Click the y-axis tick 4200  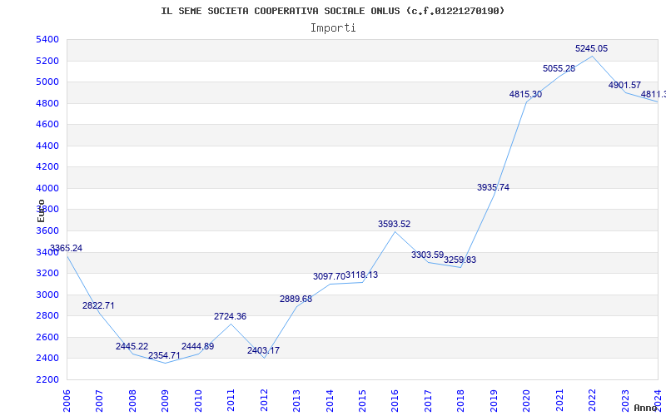(47, 167)
